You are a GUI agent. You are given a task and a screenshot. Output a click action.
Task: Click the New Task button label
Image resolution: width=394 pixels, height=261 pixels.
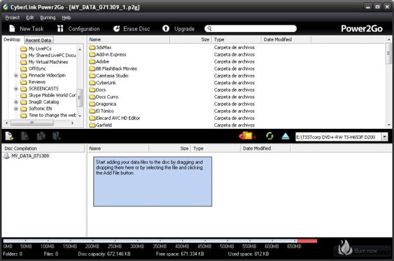click(x=32, y=29)
